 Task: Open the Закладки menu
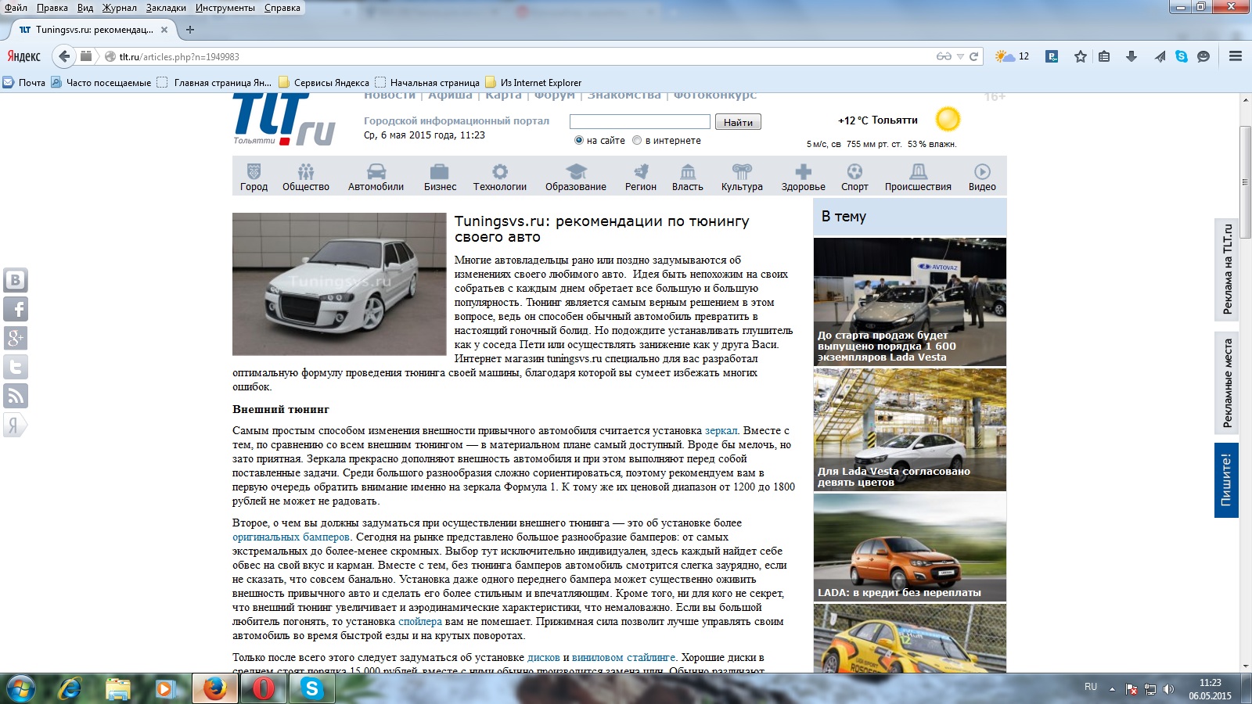(x=166, y=8)
